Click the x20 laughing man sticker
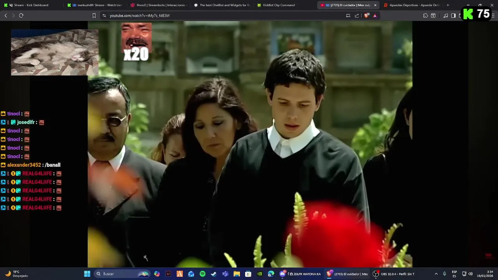Viewport: 498px width, 280px height. [x=136, y=42]
